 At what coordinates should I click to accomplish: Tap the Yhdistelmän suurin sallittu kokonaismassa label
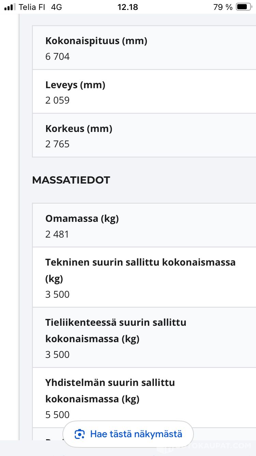coord(110,383)
